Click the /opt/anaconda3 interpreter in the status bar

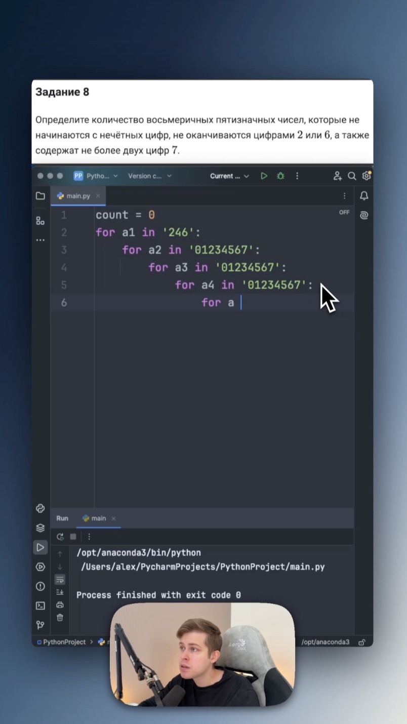[x=325, y=642]
